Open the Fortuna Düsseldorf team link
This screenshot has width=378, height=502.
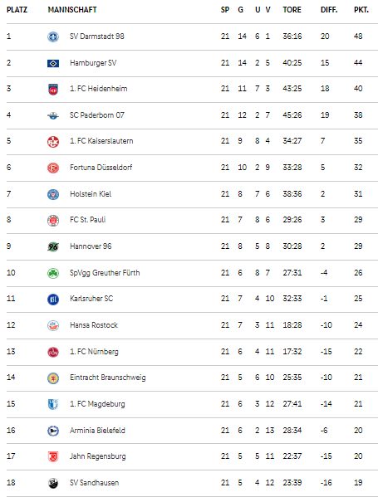(101, 168)
